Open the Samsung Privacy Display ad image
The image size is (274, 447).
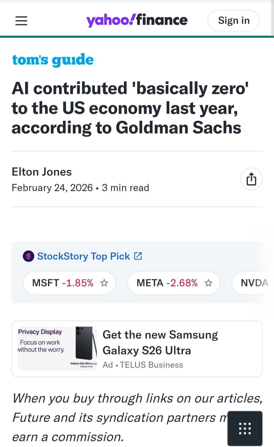click(x=57, y=349)
